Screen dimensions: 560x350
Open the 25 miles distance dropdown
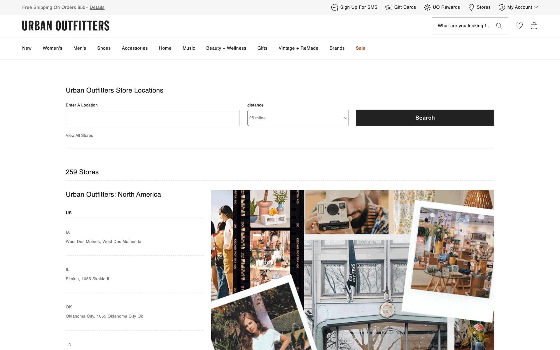coord(298,118)
